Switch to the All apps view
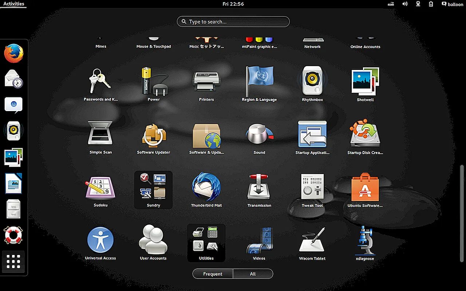466x291 pixels. (253, 274)
